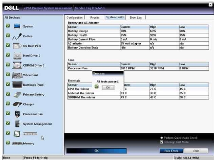Click the Success dialog title bar

click(x=108, y=73)
